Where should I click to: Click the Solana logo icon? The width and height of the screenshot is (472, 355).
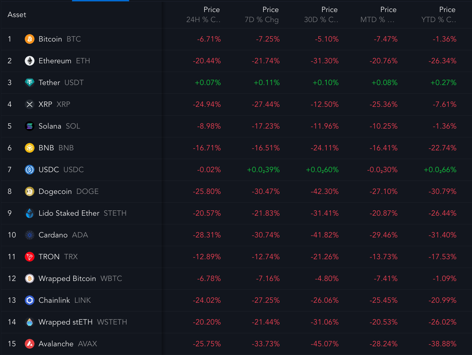coord(29,126)
